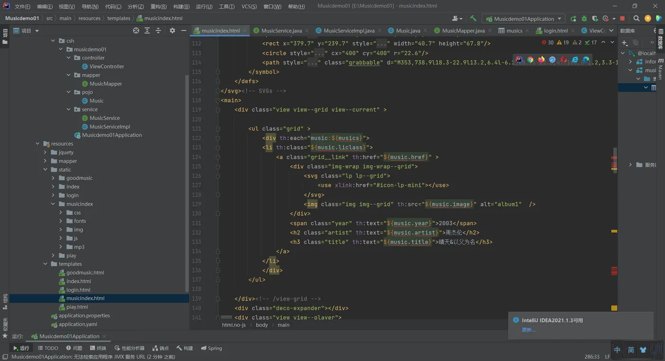Open the 项目 view mode dropdown
The height and width of the screenshot is (361, 665).
(37, 31)
